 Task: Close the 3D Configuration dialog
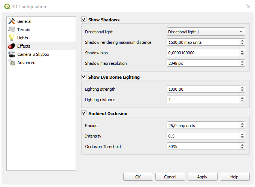(248, 6)
